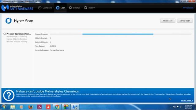Click the network tray icon
The width and height of the screenshot is (196, 110).
pyautogui.click(x=174, y=107)
